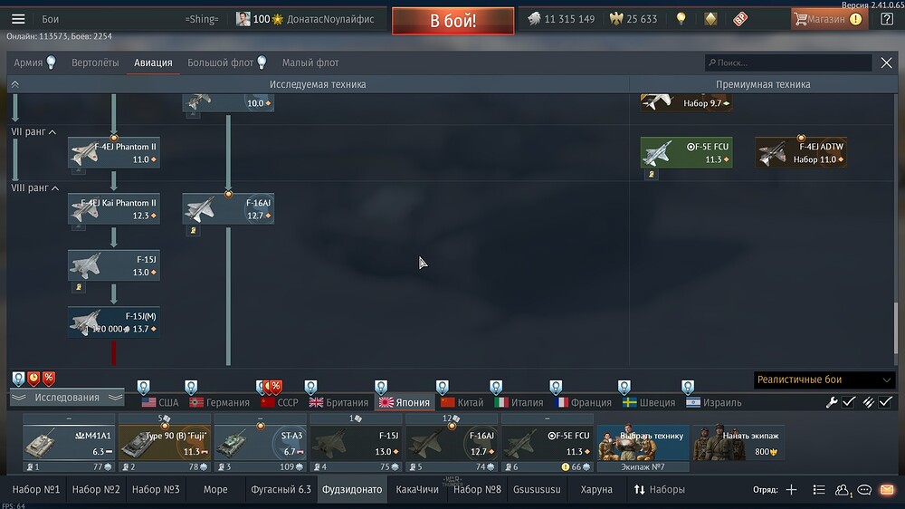The width and height of the screenshot is (905, 509).
Task: Click the clock timer marker icon above Исследования
Action: (33, 379)
